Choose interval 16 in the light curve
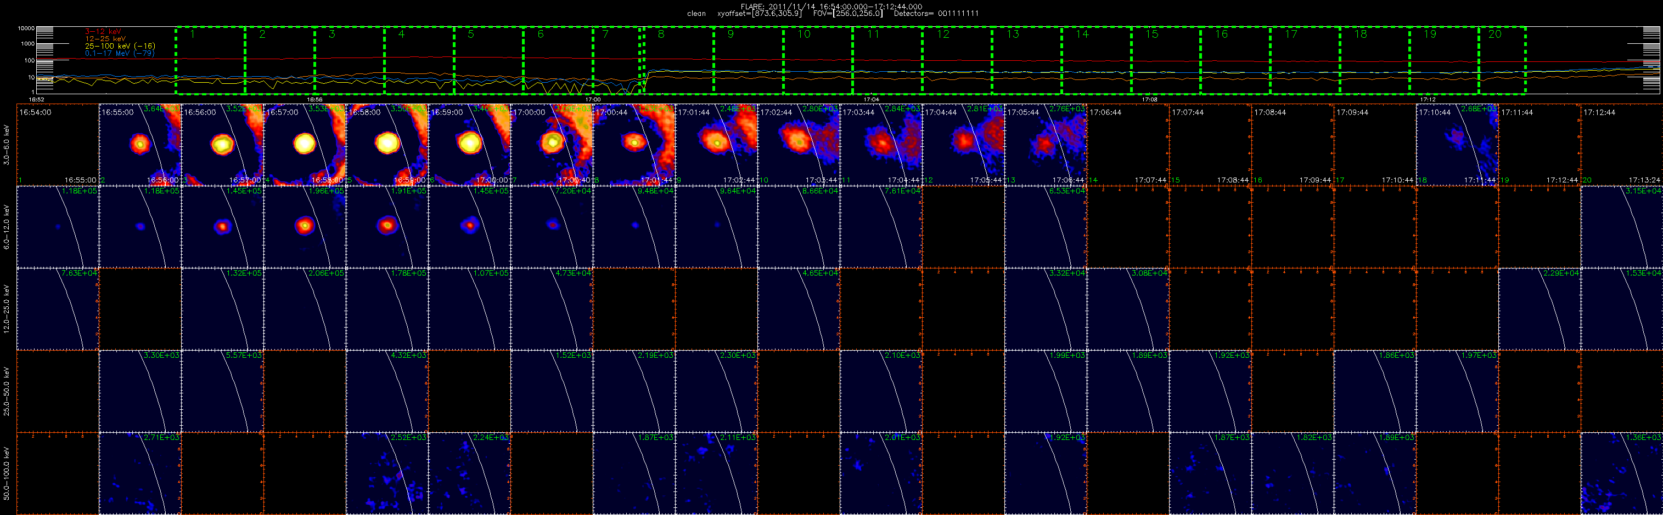The height and width of the screenshot is (515, 1663). tap(1235, 61)
